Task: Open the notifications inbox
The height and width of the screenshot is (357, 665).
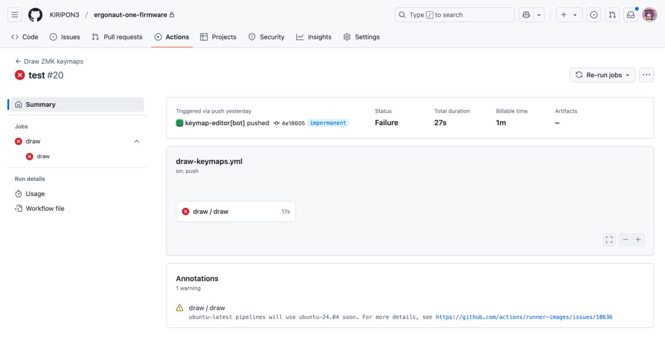Action: pyautogui.click(x=631, y=15)
